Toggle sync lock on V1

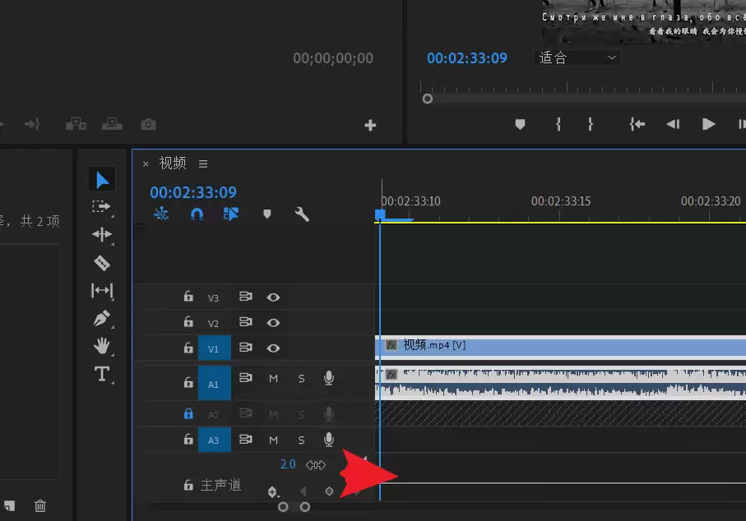245,347
